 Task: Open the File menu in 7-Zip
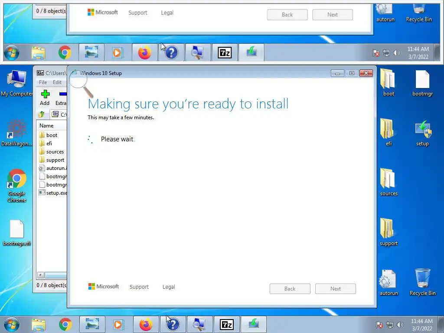pyautogui.click(x=43, y=82)
